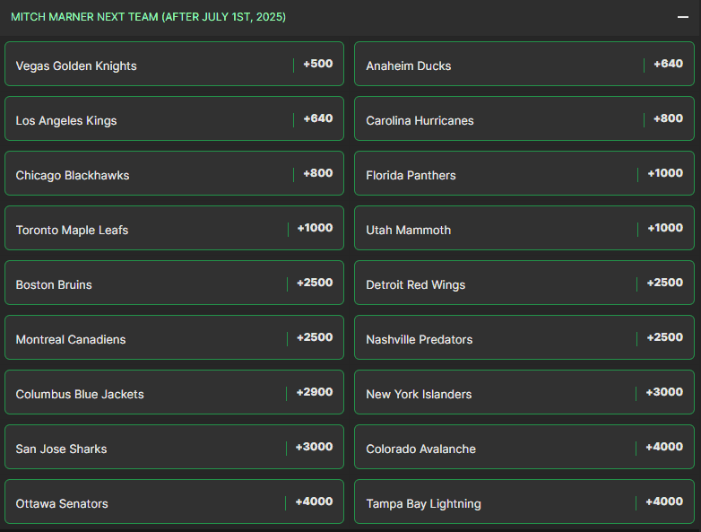This screenshot has height=532, width=701.
Task: Pick Toronto Maple Leafs +1000
Action: 174,229
